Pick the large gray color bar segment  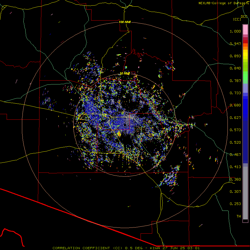245,193
